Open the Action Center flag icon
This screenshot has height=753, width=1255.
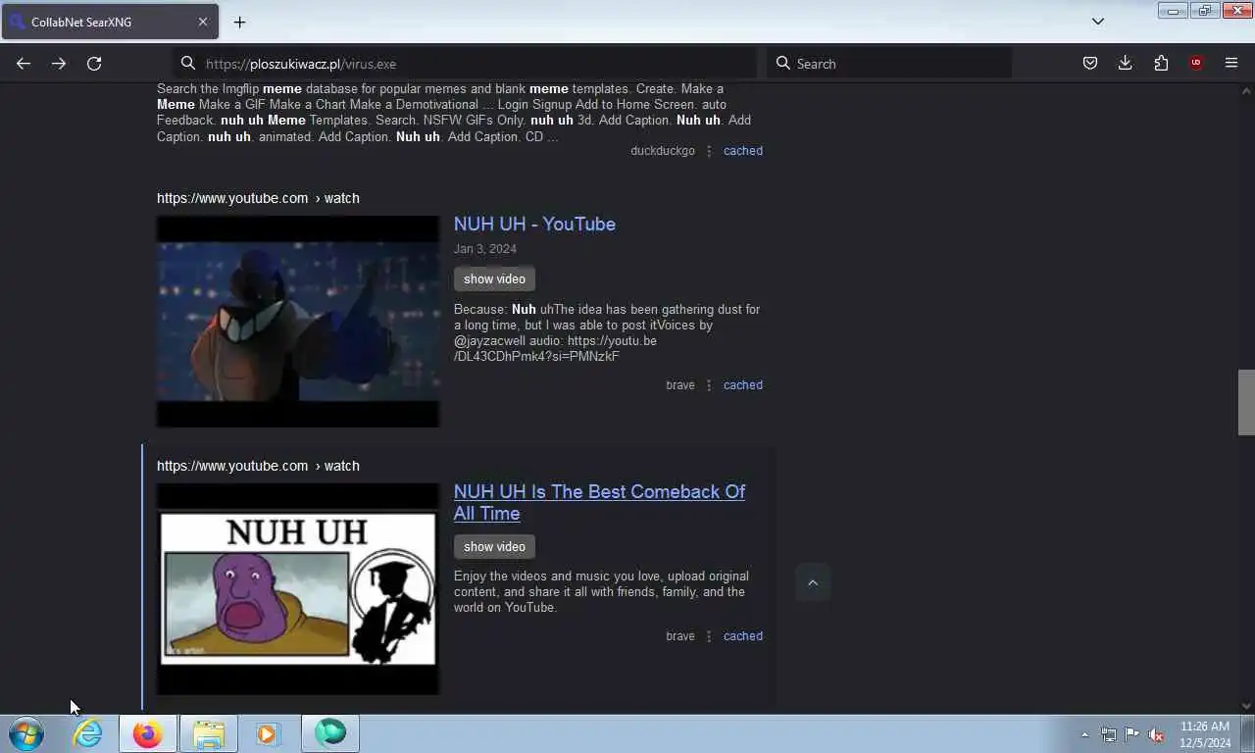pos(1132,734)
